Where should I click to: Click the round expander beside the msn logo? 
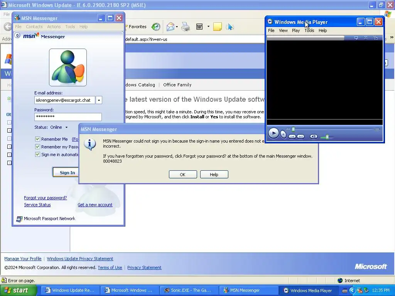coord(17,35)
